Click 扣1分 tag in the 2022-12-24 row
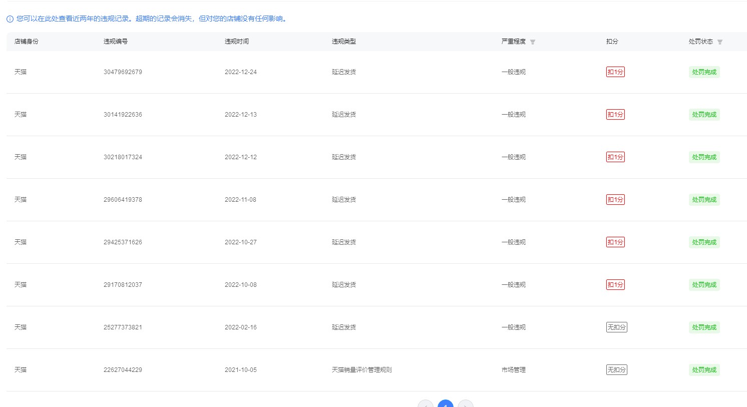Screen dimensions: 747x407 (615, 72)
